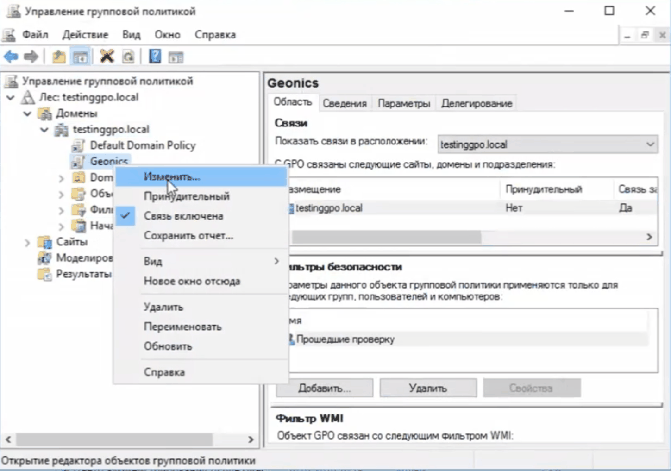Open the 'Показать связи в расположении' dropdown
This screenshot has height=471, width=671.
(x=547, y=144)
